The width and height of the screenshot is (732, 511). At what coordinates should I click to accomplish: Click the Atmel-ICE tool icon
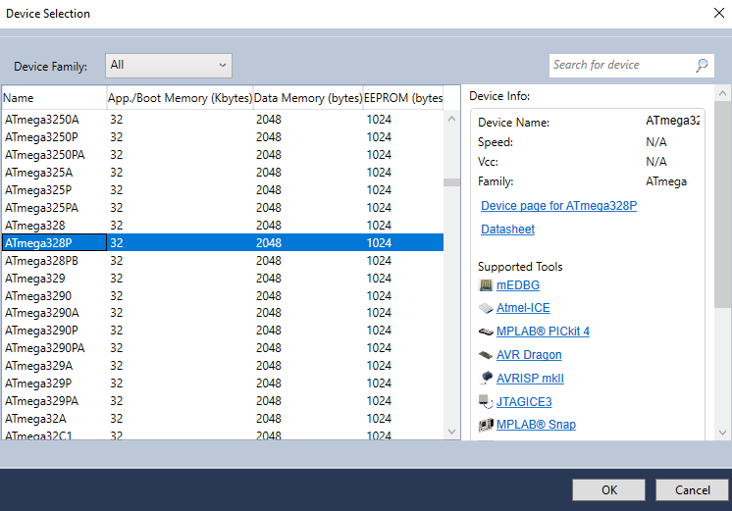click(x=486, y=308)
